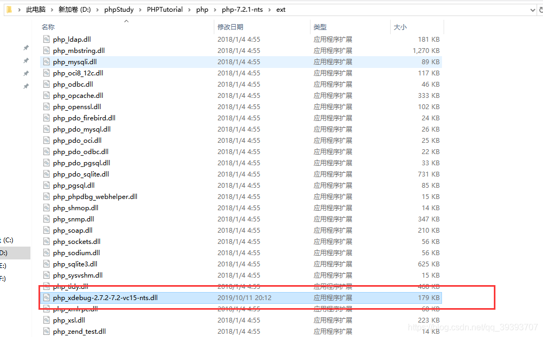The height and width of the screenshot is (337, 543).
Task: Go to PHPTutorial folder in breadcrumb
Action: 165,10
